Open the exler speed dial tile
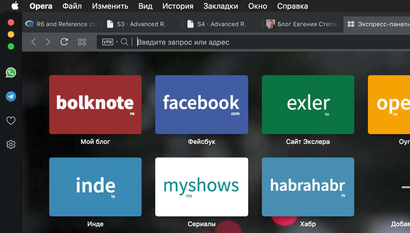Screen dimensions: 410x233 point(308,105)
